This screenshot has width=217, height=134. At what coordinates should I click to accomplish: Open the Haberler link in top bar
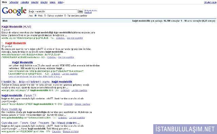tap(24, 2)
